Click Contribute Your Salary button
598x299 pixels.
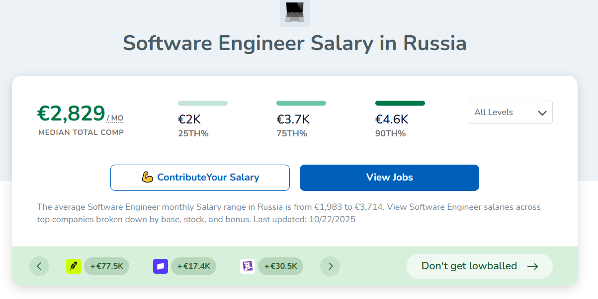[200, 178]
